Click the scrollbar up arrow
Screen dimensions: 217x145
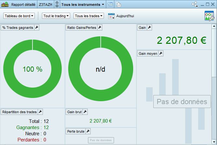(x=214, y=26)
